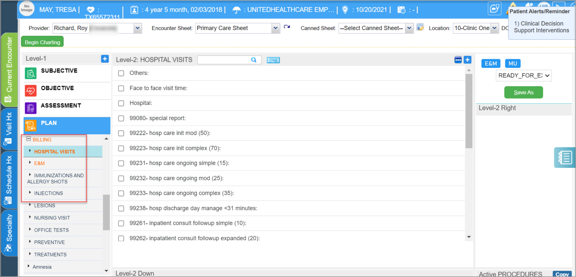Open the telehealth stethoscope chat icon
Image resolution: width=576 pixels, height=277 pixels.
494,8
